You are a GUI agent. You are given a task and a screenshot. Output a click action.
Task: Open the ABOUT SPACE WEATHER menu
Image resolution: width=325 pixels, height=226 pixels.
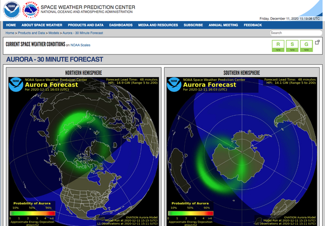[42, 25]
